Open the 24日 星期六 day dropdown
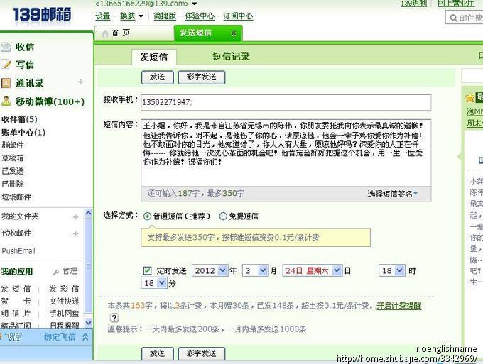The height and width of the screenshot is (364, 483). coord(337,271)
